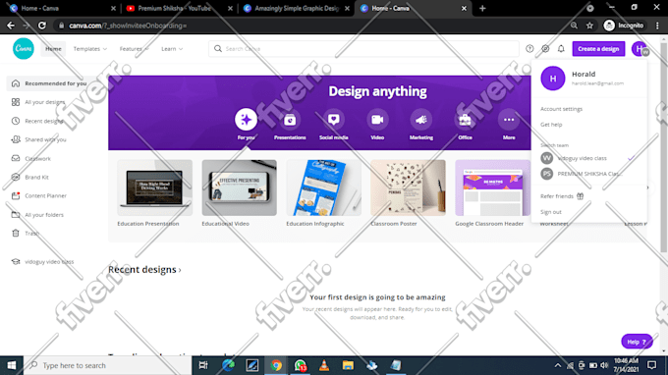Bookmark this page with the star icon

[589, 26]
